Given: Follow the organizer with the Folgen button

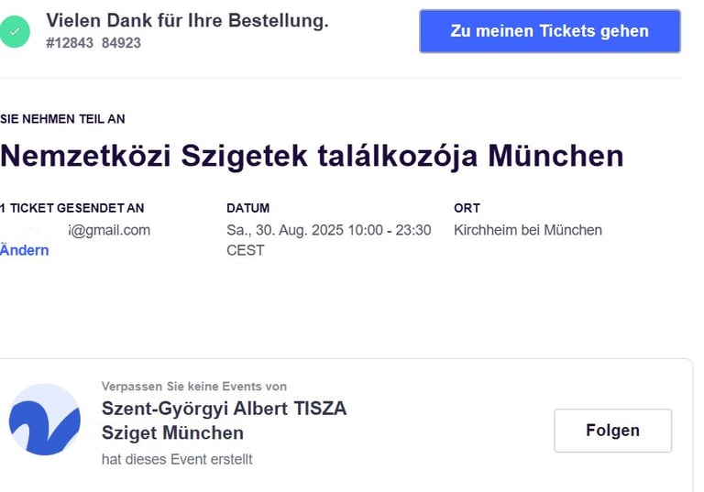Looking at the screenshot, I should 613,430.
